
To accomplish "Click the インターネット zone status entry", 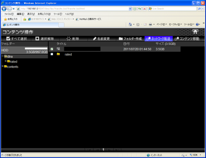I will point(154,155).
